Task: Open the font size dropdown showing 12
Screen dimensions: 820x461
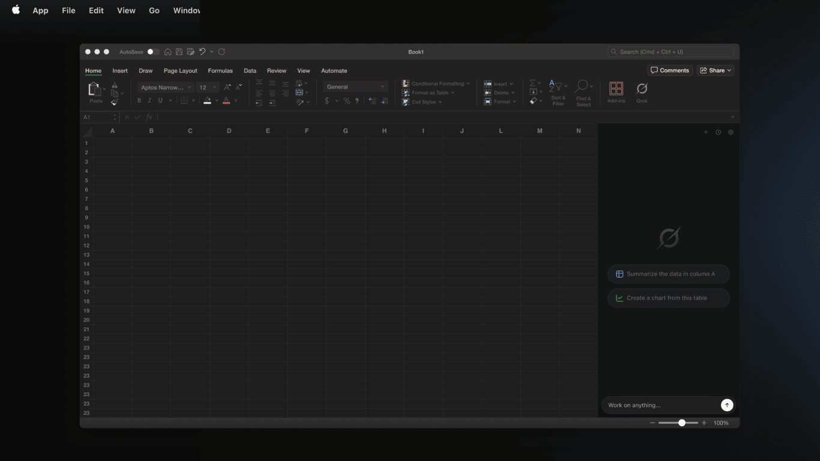Action: pyautogui.click(x=208, y=88)
